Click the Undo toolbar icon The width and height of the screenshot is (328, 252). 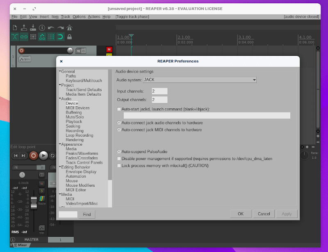click(50, 27)
